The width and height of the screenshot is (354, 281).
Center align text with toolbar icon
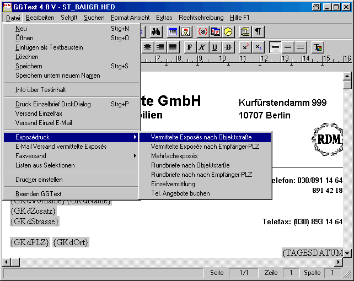pyautogui.click(x=148, y=47)
